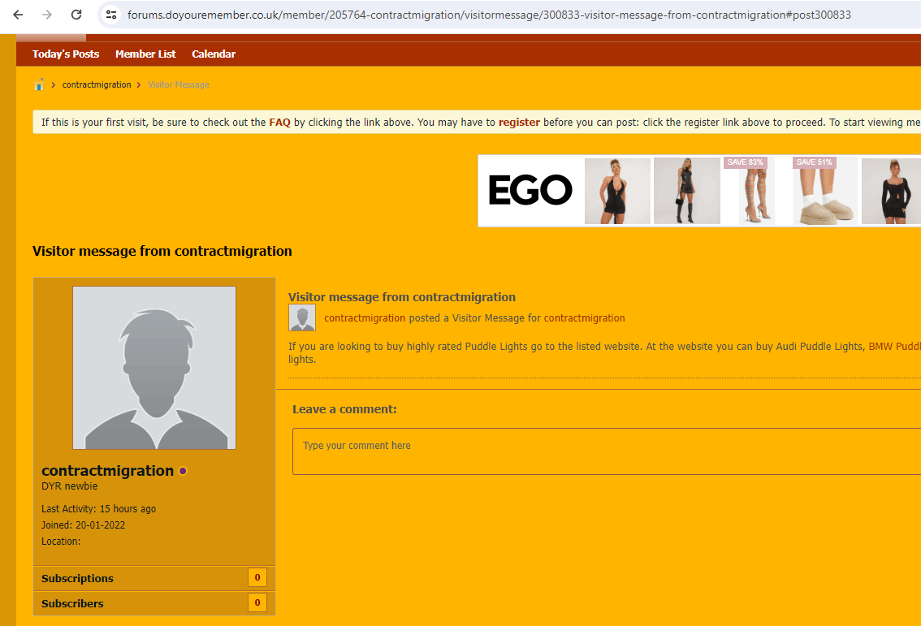Go back using browser back arrow

click(x=18, y=15)
